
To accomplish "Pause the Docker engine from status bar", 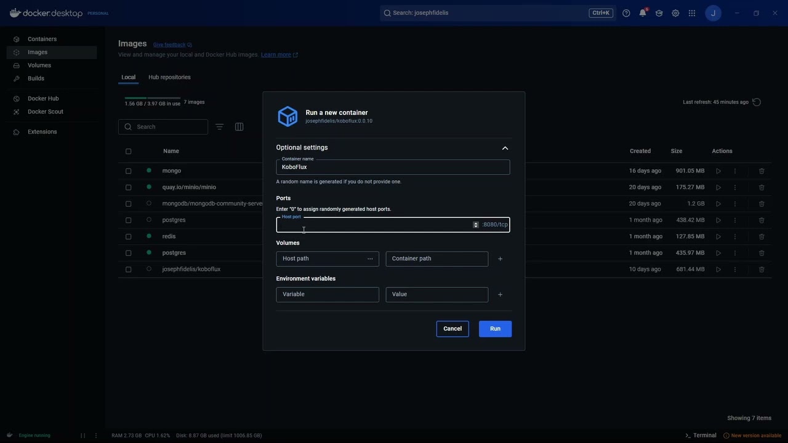I will tap(82, 436).
